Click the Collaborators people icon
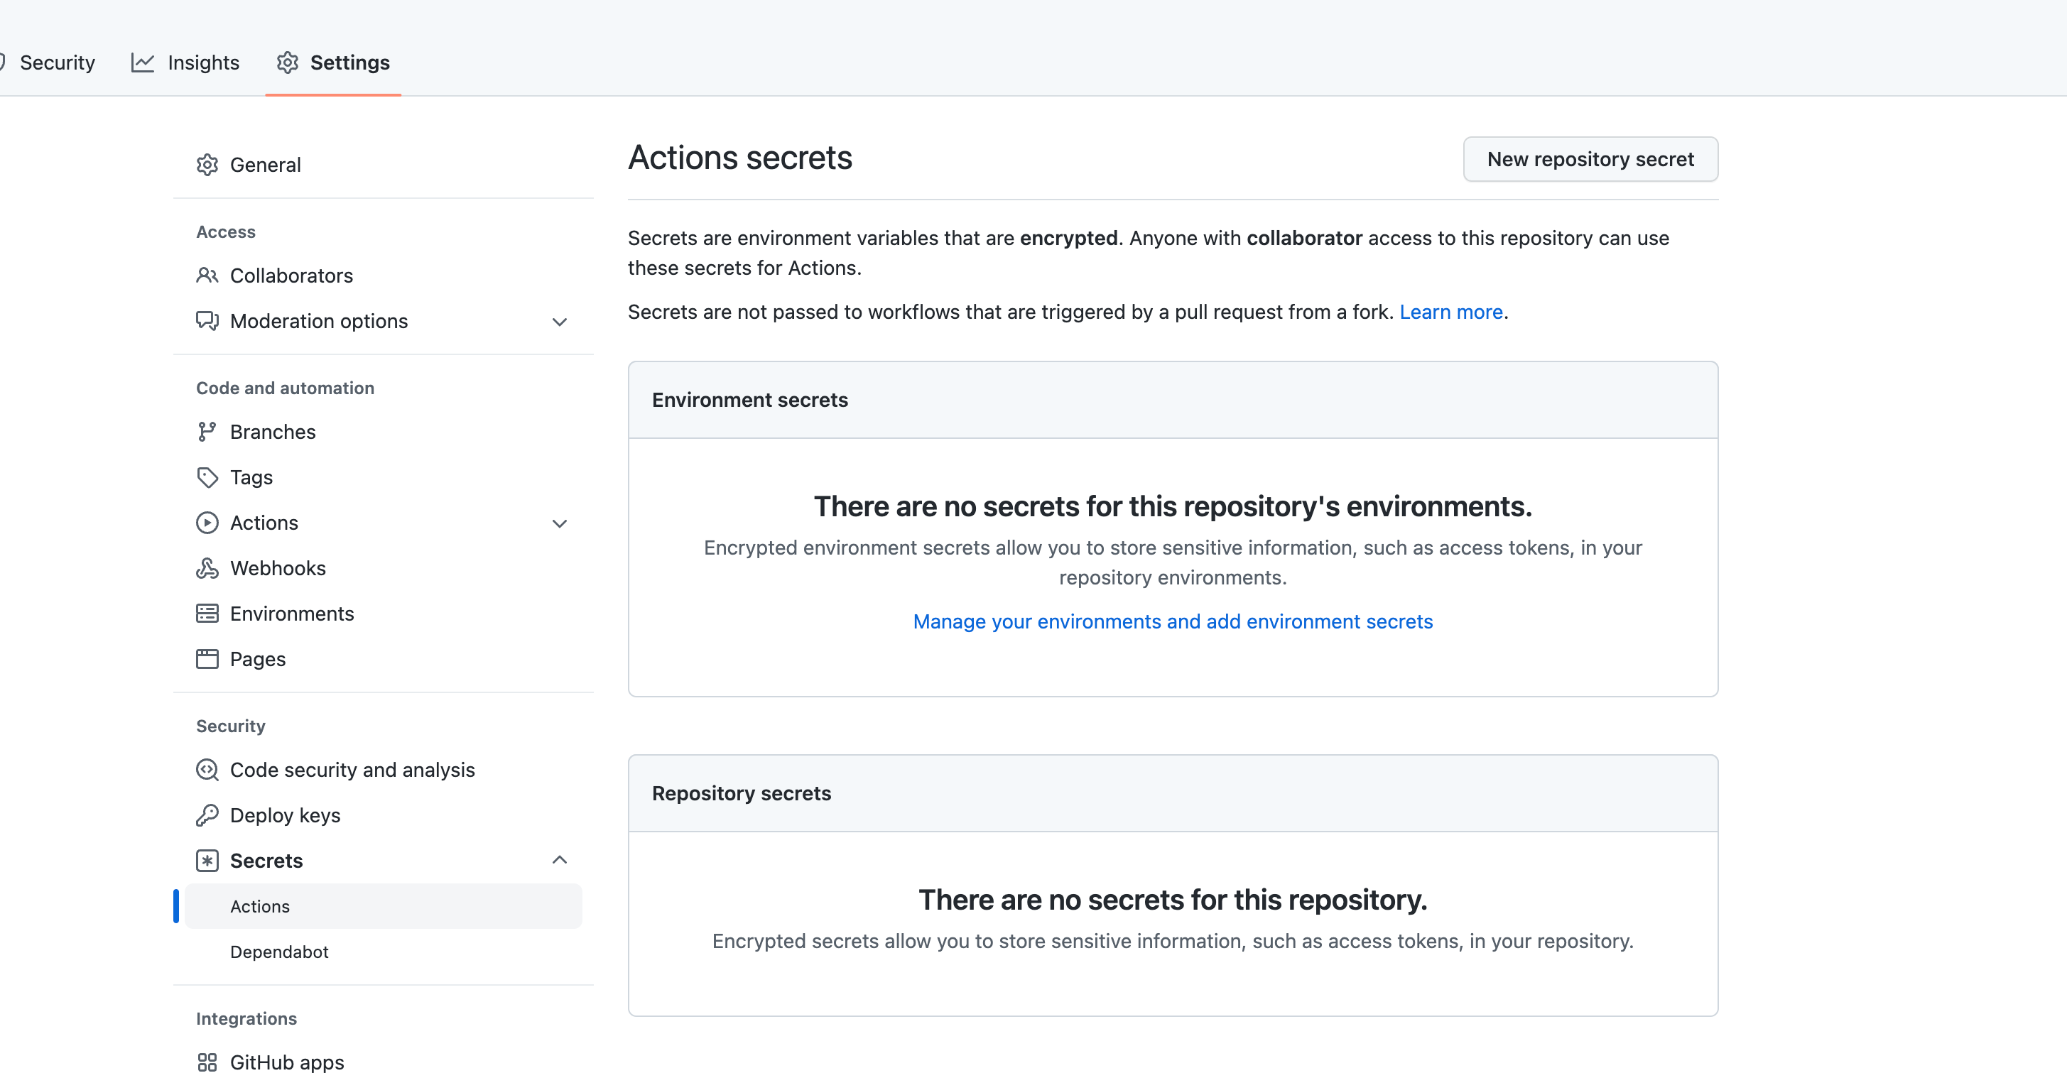The width and height of the screenshot is (2067, 1078). coord(207,275)
